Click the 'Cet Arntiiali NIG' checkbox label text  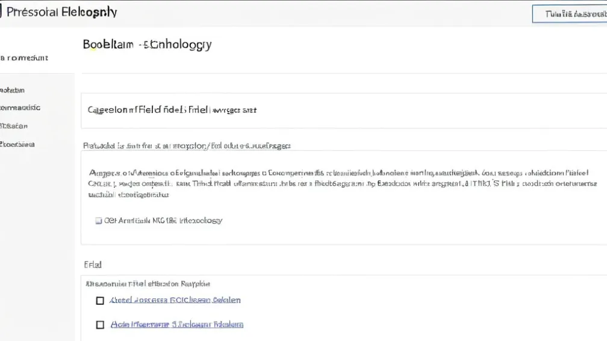click(164, 221)
